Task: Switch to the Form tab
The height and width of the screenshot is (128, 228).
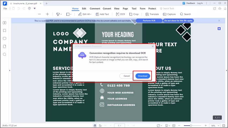Action: [142, 9]
